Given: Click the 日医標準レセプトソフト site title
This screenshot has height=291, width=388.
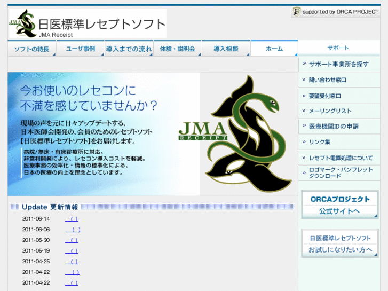Looking at the screenshot, I should (102, 24).
